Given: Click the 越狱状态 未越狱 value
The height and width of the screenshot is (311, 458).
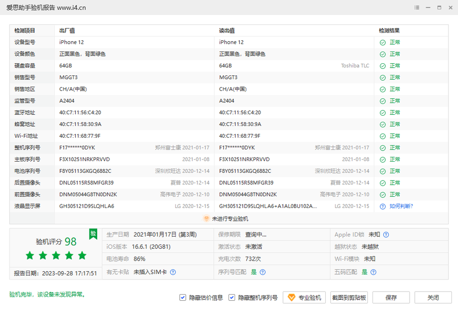Looking at the screenshot, I should pos(370,247).
